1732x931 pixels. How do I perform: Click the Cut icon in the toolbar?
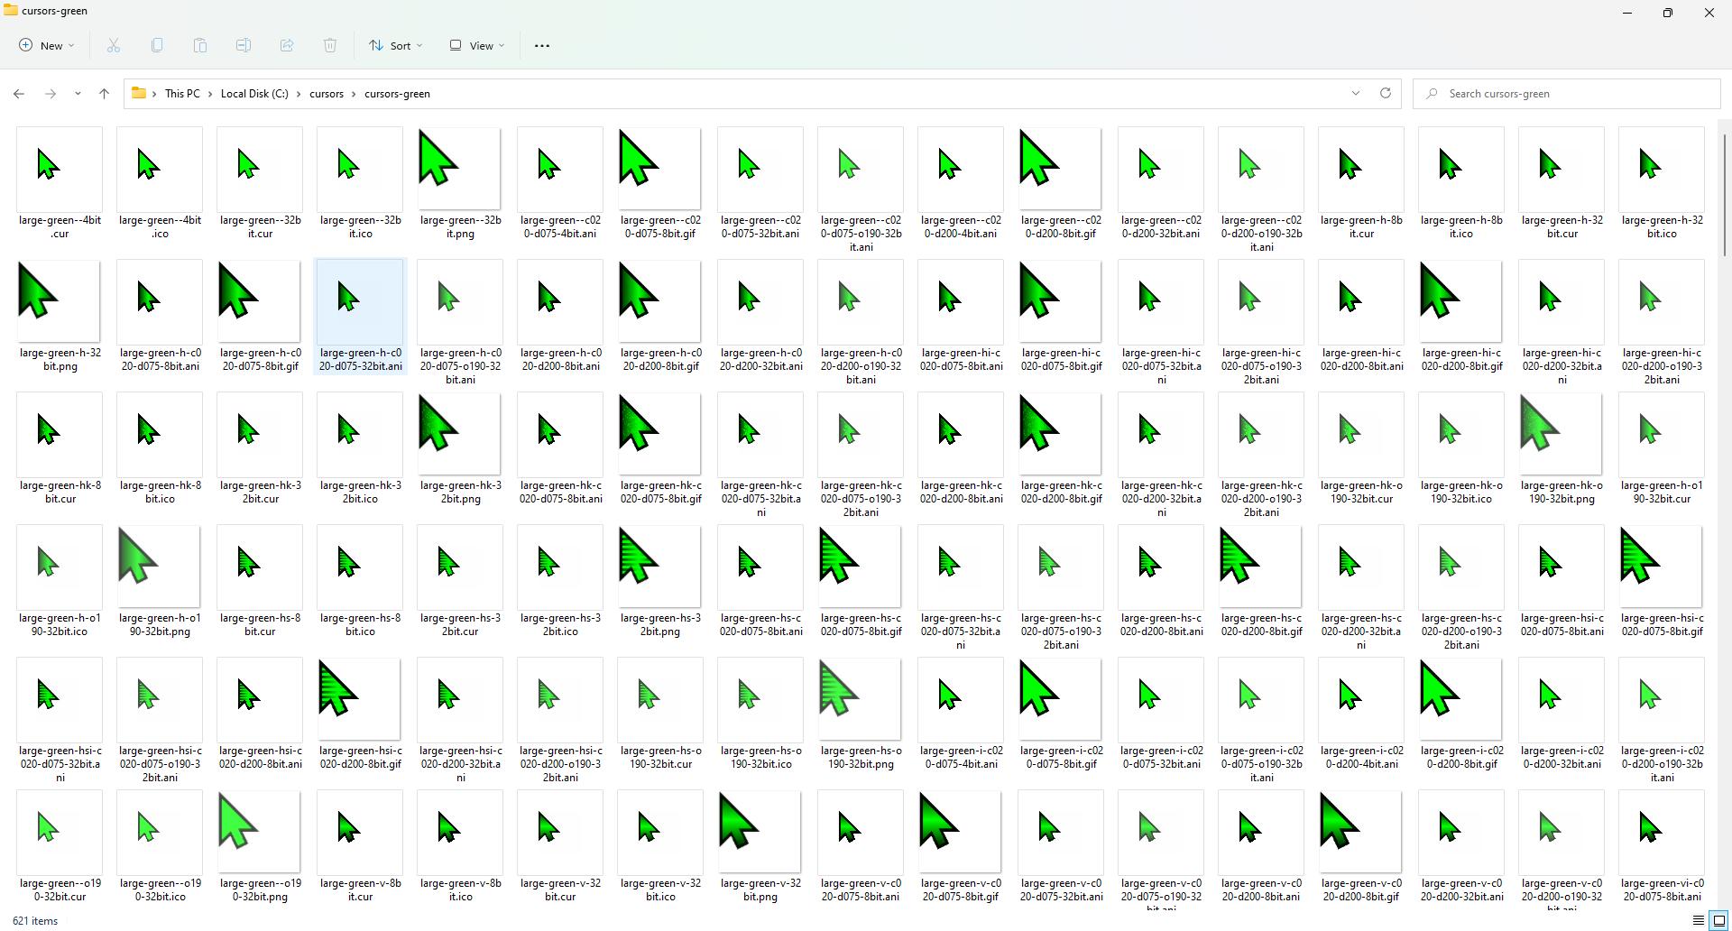coord(113,45)
